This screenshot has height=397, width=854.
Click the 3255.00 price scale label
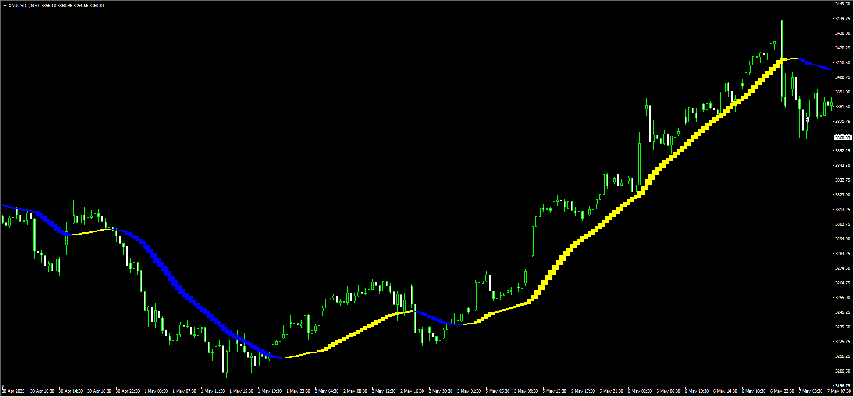point(843,298)
